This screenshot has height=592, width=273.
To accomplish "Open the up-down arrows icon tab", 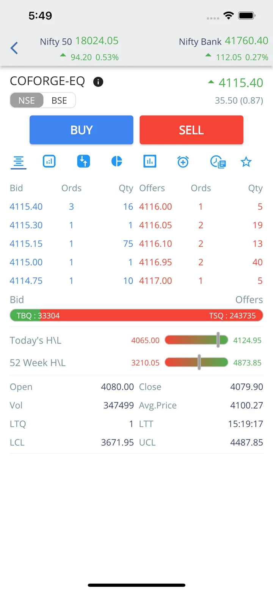I will (83, 161).
